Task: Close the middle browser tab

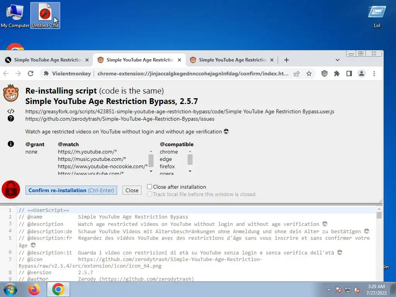Action: click(x=179, y=60)
